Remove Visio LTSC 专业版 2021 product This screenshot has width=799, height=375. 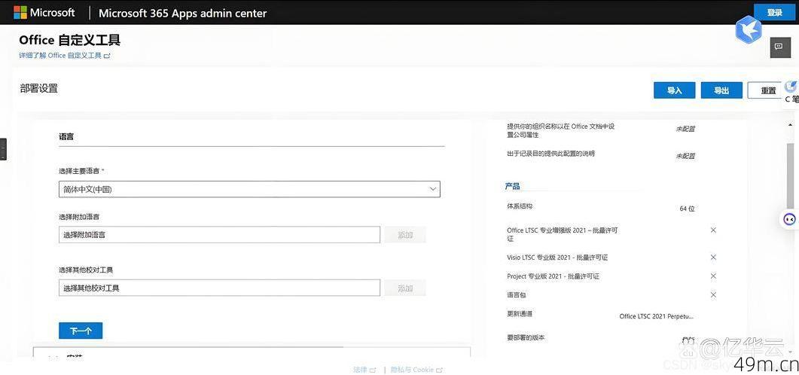click(x=713, y=258)
